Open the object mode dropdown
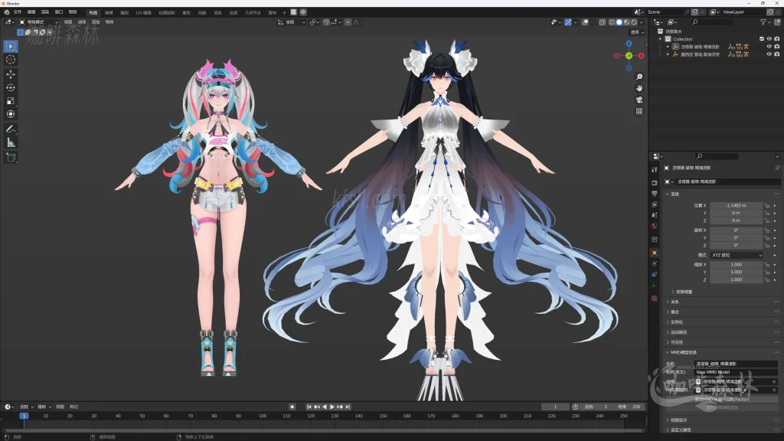This screenshot has width=784, height=441. click(x=38, y=22)
